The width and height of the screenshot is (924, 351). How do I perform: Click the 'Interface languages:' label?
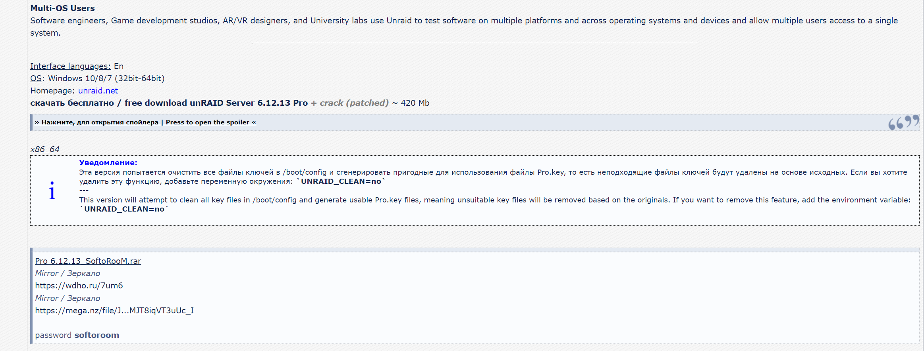coord(70,66)
